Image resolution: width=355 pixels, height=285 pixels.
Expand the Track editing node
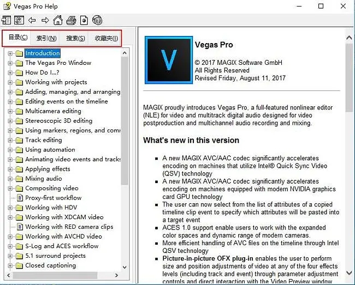pos(10,140)
